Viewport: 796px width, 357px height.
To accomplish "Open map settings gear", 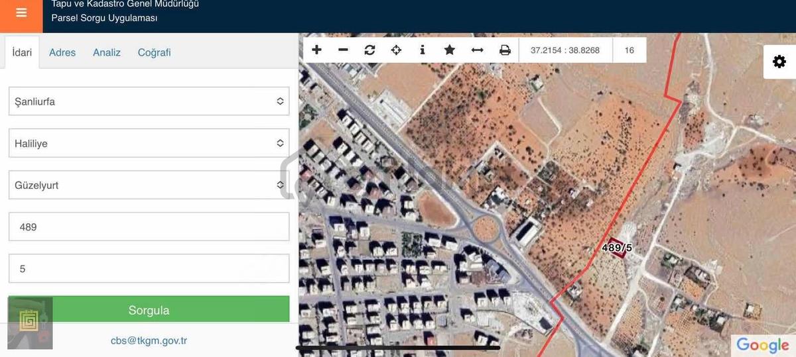I will click(779, 62).
